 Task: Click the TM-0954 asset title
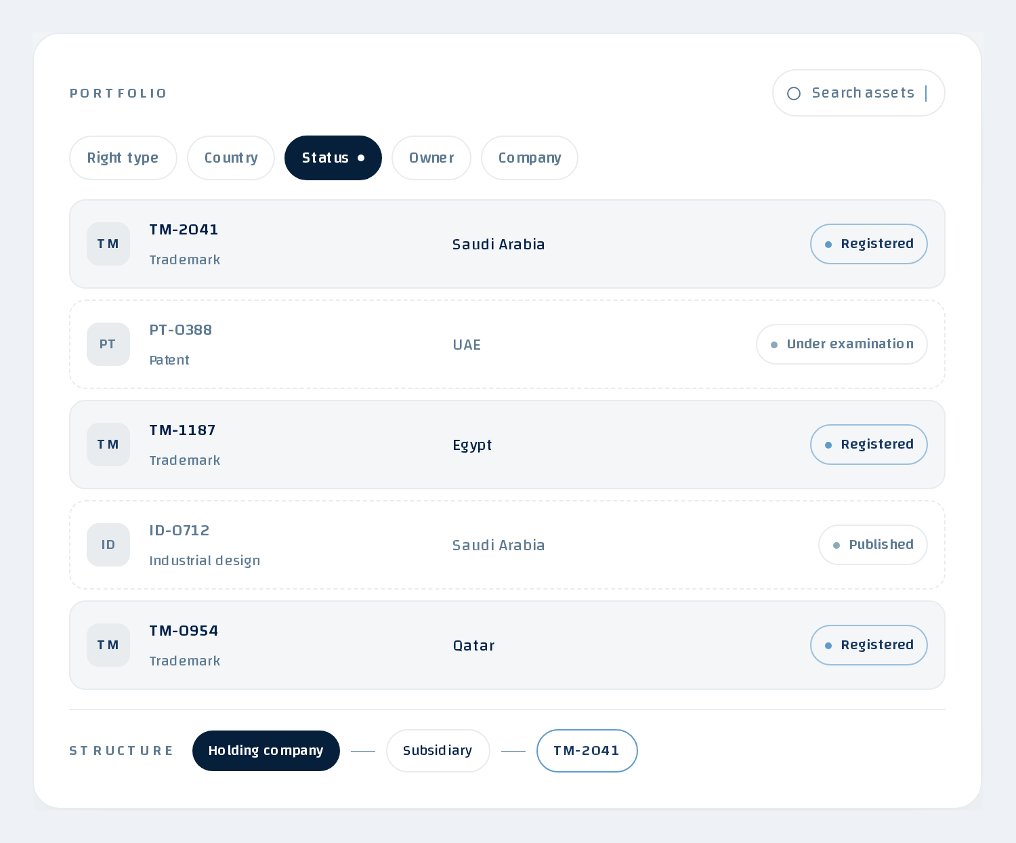[x=184, y=631]
